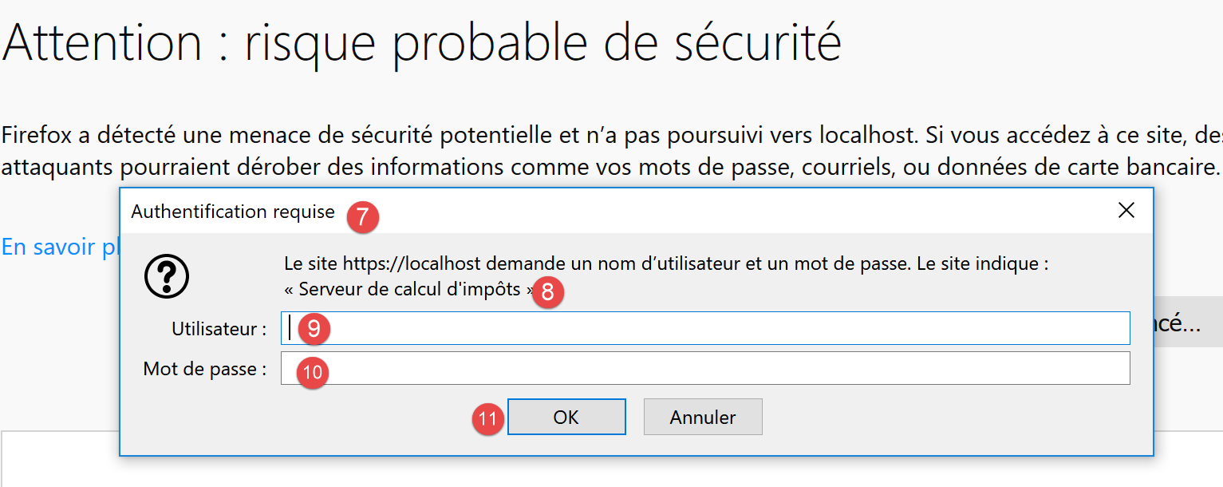Click the Annuler button
This screenshot has width=1223, height=487.
(703, 418)
